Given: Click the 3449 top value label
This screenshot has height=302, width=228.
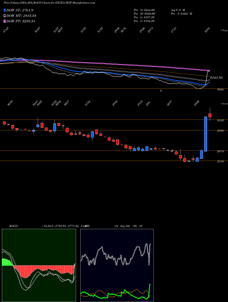Looking at the screenshot, I should pos(37,30).
